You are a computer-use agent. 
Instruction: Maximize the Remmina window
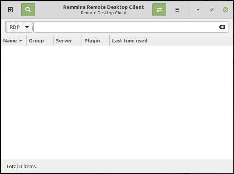tap(212, 10)
